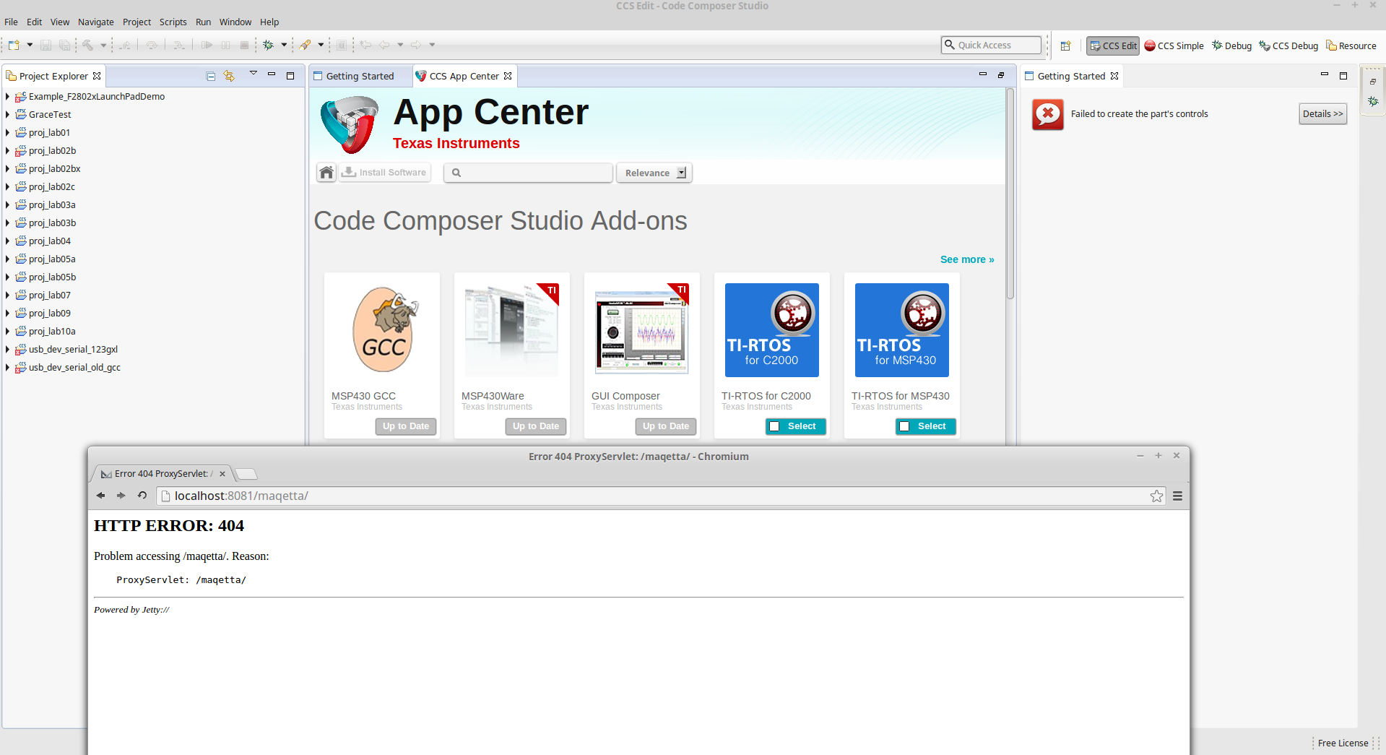Image resolution: width=1386 pixels, height=755 pixels.
Task: Click the Details >> button
Action: coord(1323,114)
